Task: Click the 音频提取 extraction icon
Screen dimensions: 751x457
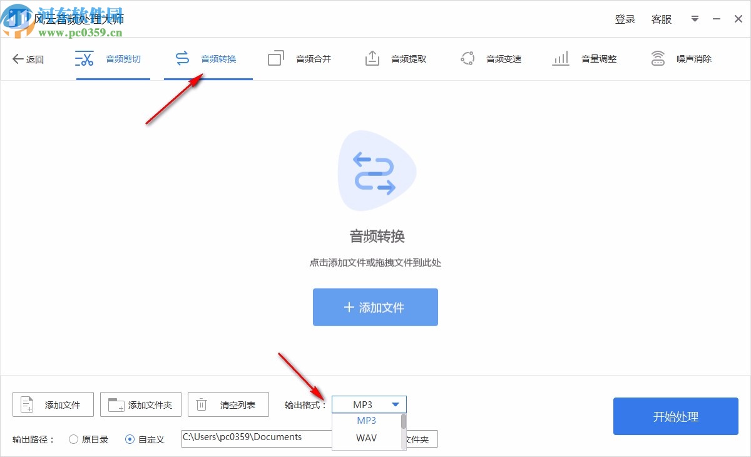Action: tap(372, 58)
